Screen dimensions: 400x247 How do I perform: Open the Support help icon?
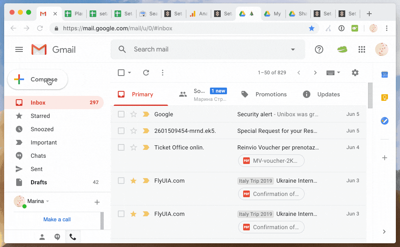point(319,49)
